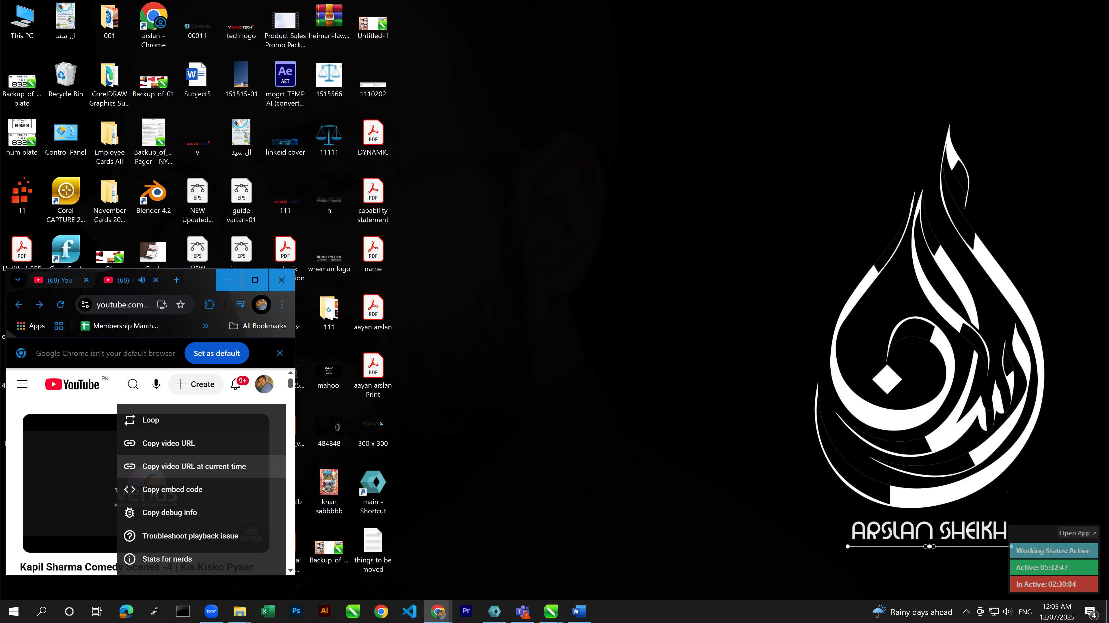Image resolution: width=1109 pixels, height=623 pixels.
Task: Click YouTube voice search microphone icon
Action: tap(156, 384)
